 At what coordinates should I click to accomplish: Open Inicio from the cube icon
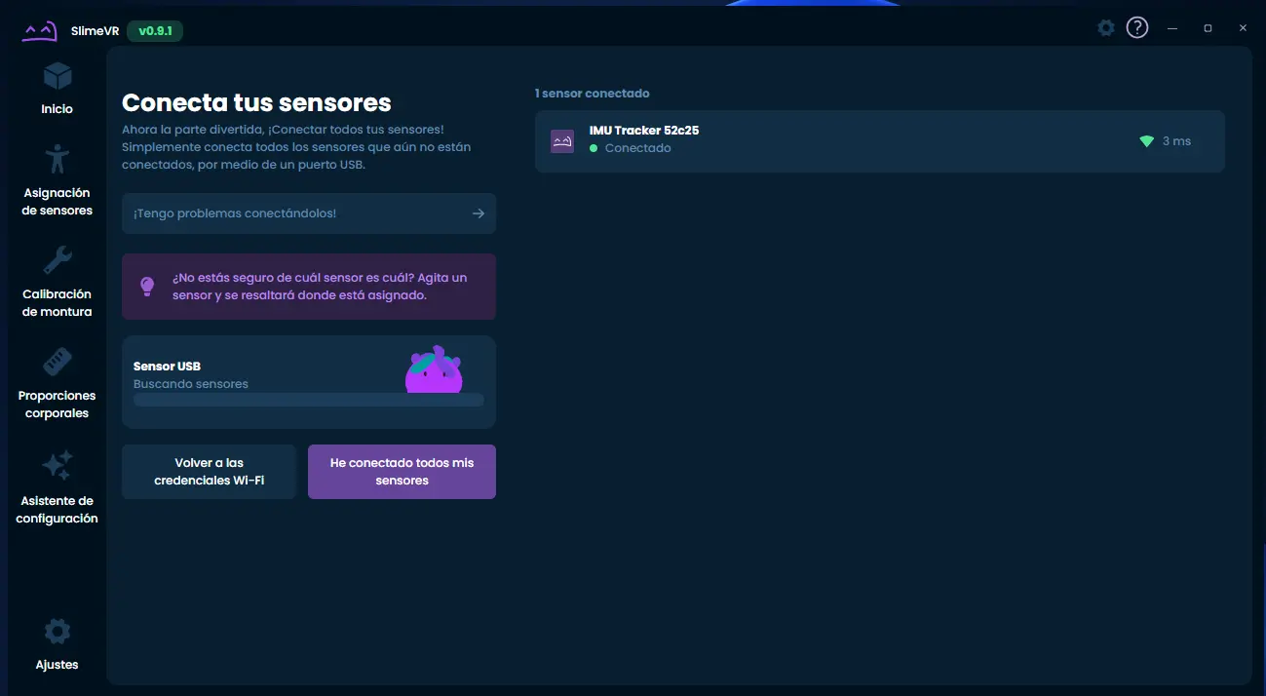click(x=58, y=76)
